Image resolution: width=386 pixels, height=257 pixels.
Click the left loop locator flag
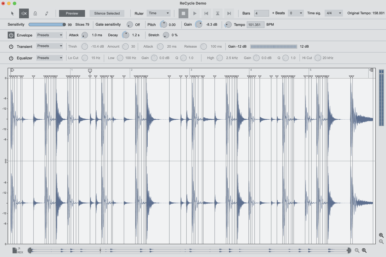(x=13, y=70)
